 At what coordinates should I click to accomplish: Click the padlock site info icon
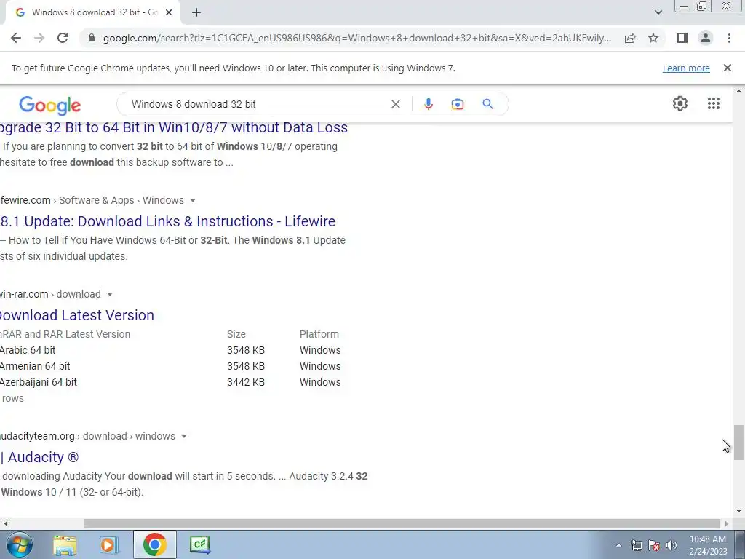(x=92, y=38)
